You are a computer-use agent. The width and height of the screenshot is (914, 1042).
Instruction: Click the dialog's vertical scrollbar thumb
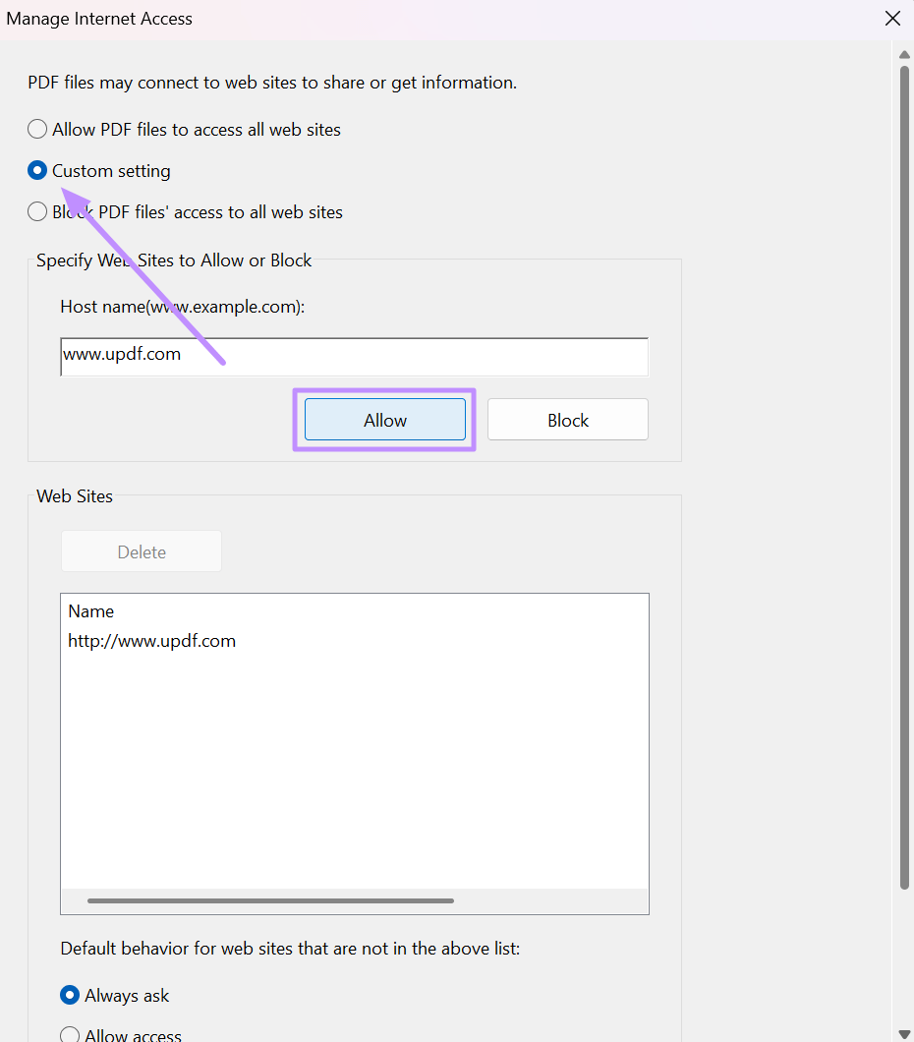pos(904,477)
